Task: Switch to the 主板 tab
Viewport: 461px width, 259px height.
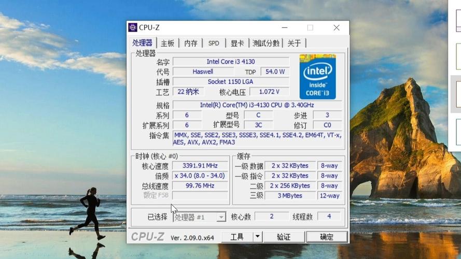Action: pos(167,43)
